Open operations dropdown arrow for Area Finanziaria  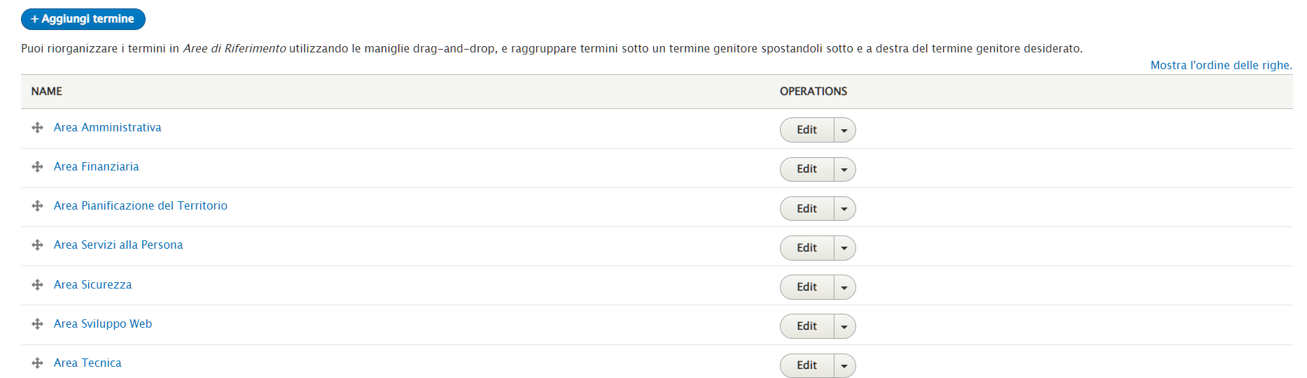[x=844, y=170]
